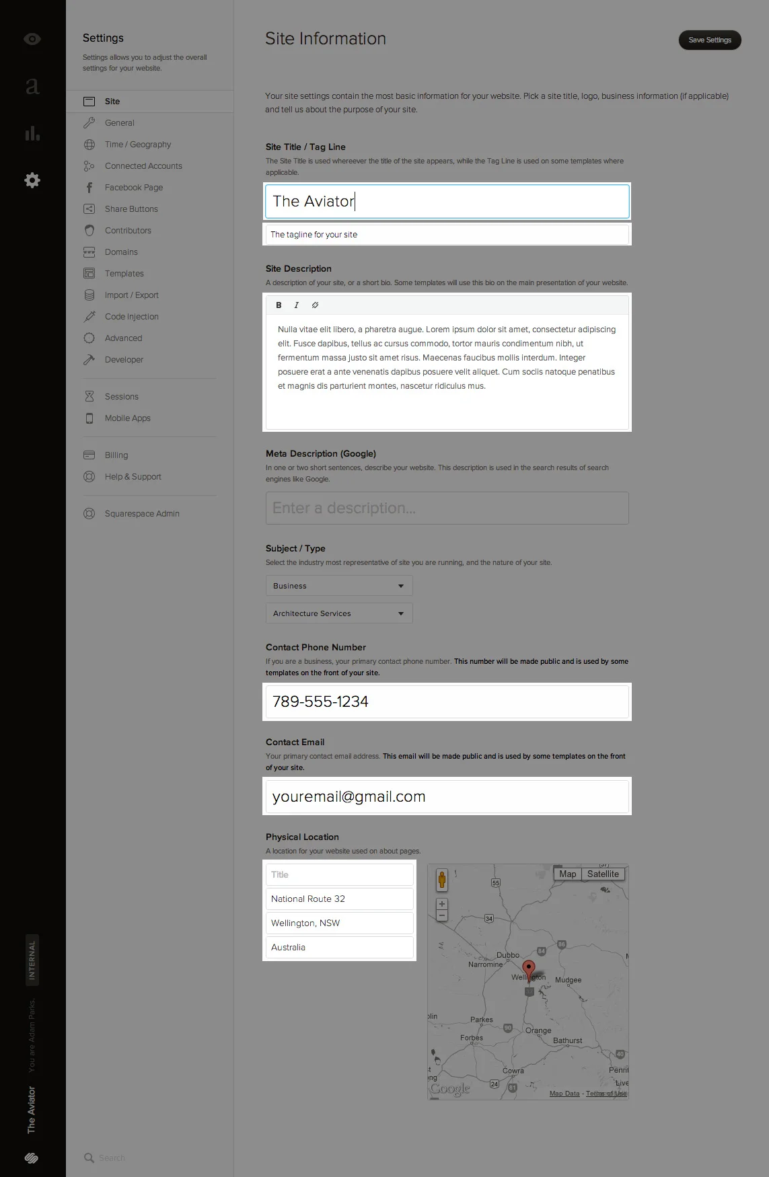Click the Developer hammer icon
The width and height of the screenshot is (769, 1177).
pyautogui.click(x=89, y=360)
